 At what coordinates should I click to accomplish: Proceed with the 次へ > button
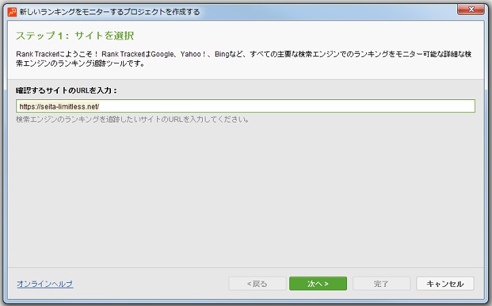[x=318, y=284]
